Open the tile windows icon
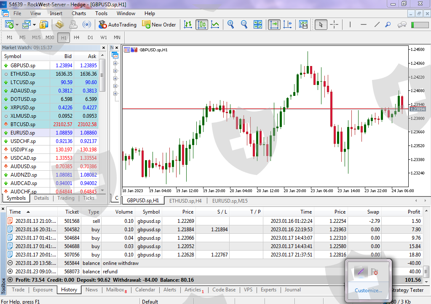This screenshot has height=304, width=431. click(258, 25)
